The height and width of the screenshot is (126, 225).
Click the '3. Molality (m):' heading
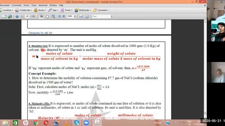click(x=38, y=46)
